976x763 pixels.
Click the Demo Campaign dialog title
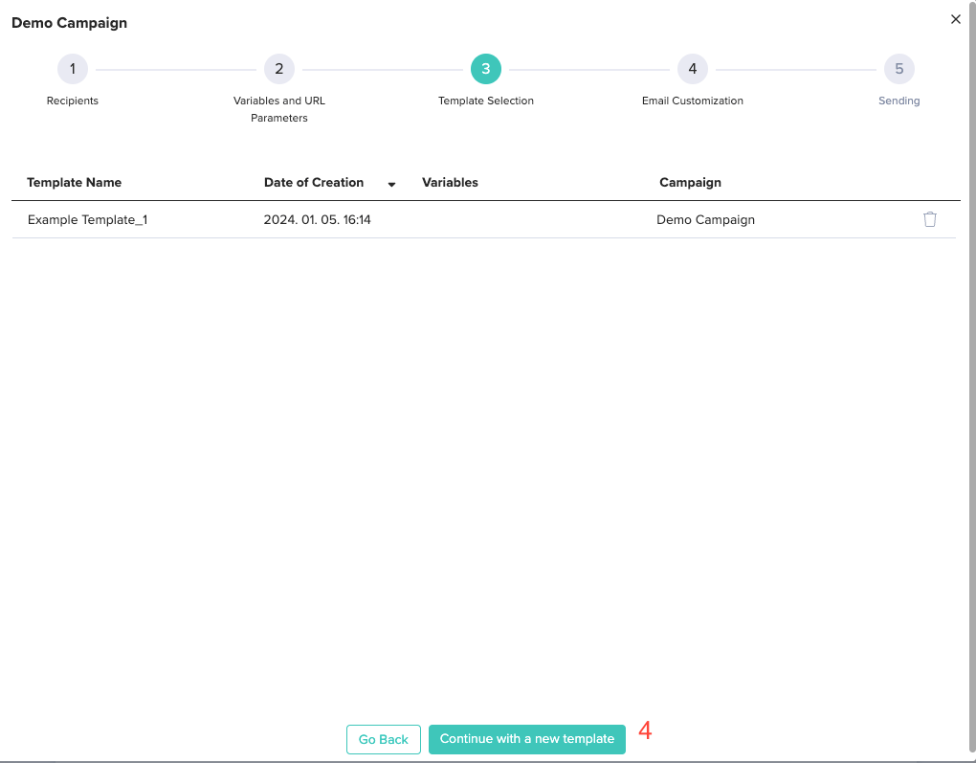(x=69, y=23)
